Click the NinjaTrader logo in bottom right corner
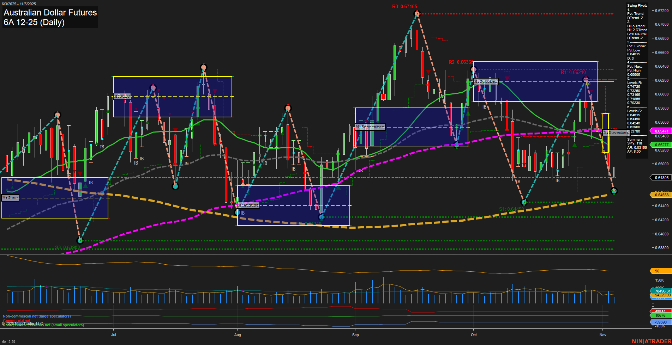The width and height of the screenshot is (672, 345). pos(651,341)
